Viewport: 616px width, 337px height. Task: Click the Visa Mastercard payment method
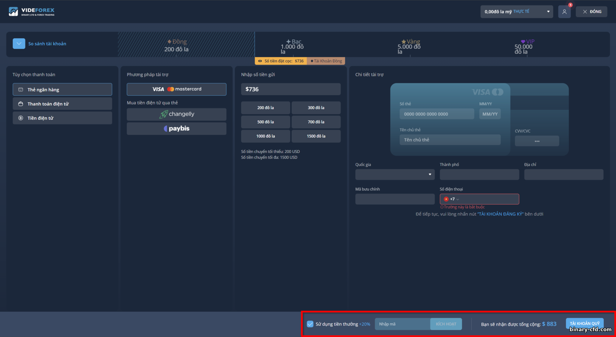(177, 89)
